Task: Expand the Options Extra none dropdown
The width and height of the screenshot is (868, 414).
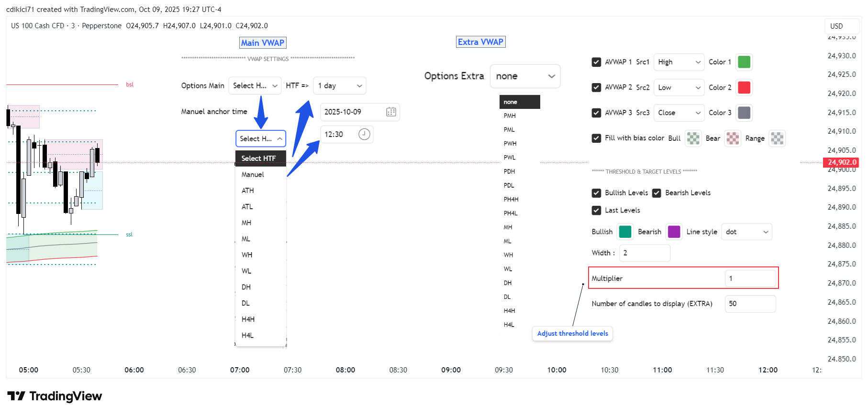Action: pyautogui.click(x=525, y=76)
